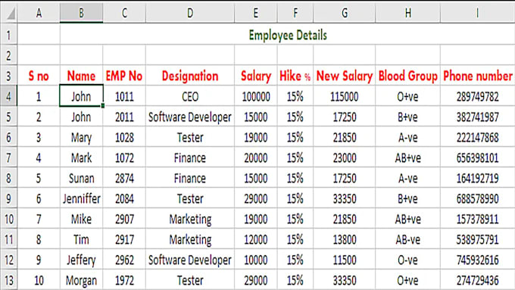Viewport: 515px width, 290px height.
Task: Select the John cell in row 5
Action: [81, 117]
